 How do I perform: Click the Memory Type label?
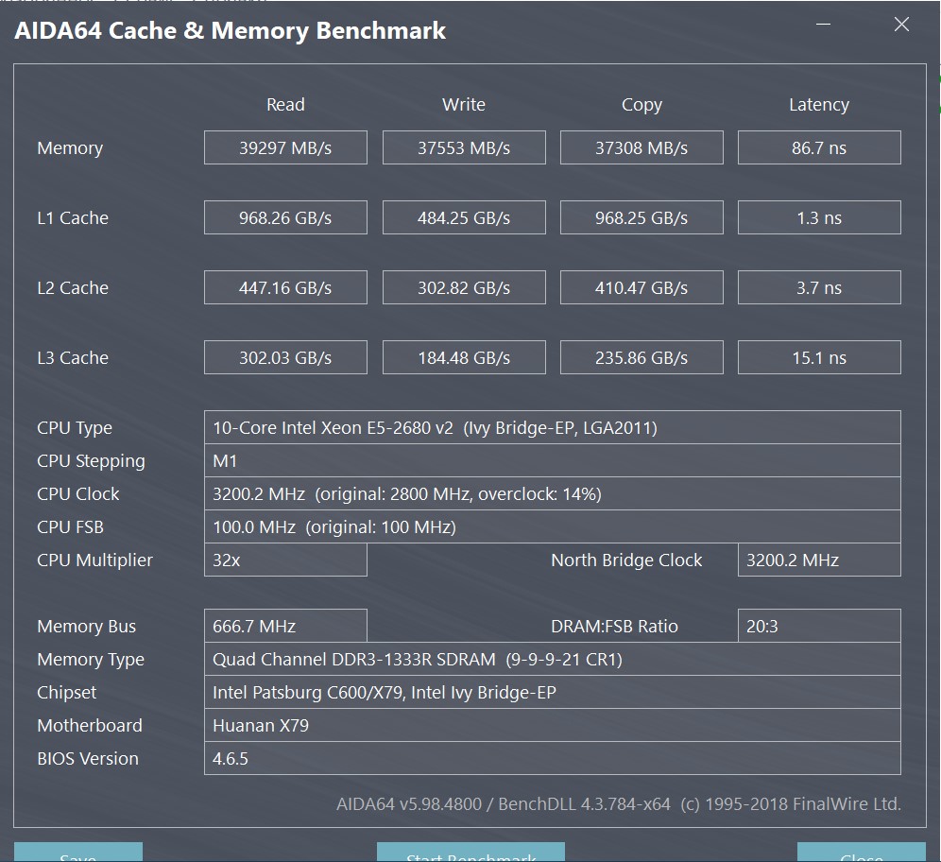coord(91,660)
